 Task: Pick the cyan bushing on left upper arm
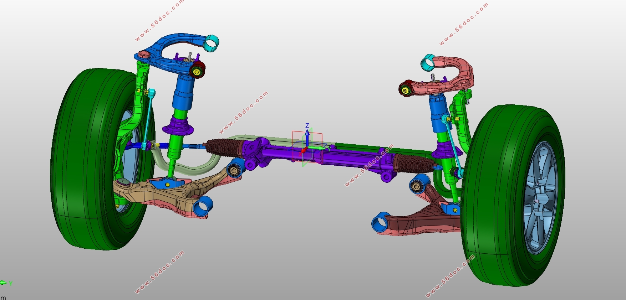click(x=211, y=43)
